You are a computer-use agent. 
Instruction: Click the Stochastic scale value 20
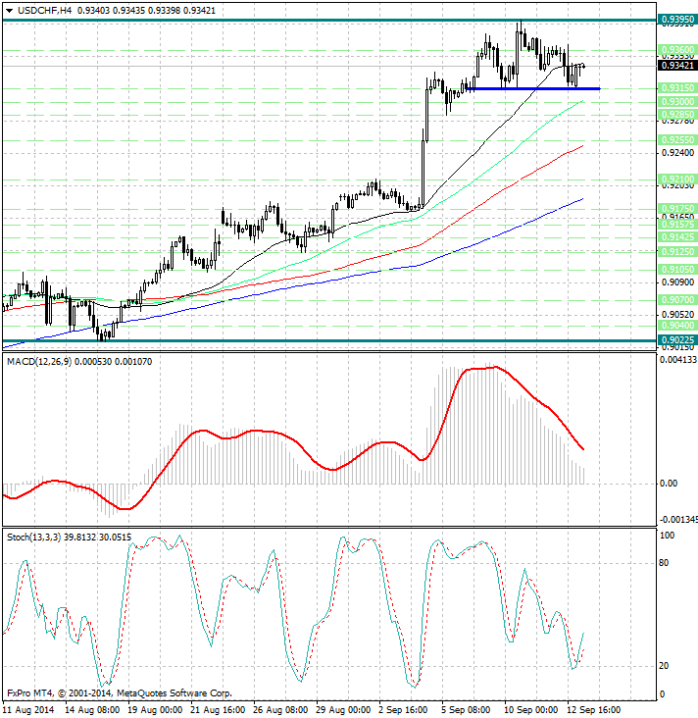point(664,666)
